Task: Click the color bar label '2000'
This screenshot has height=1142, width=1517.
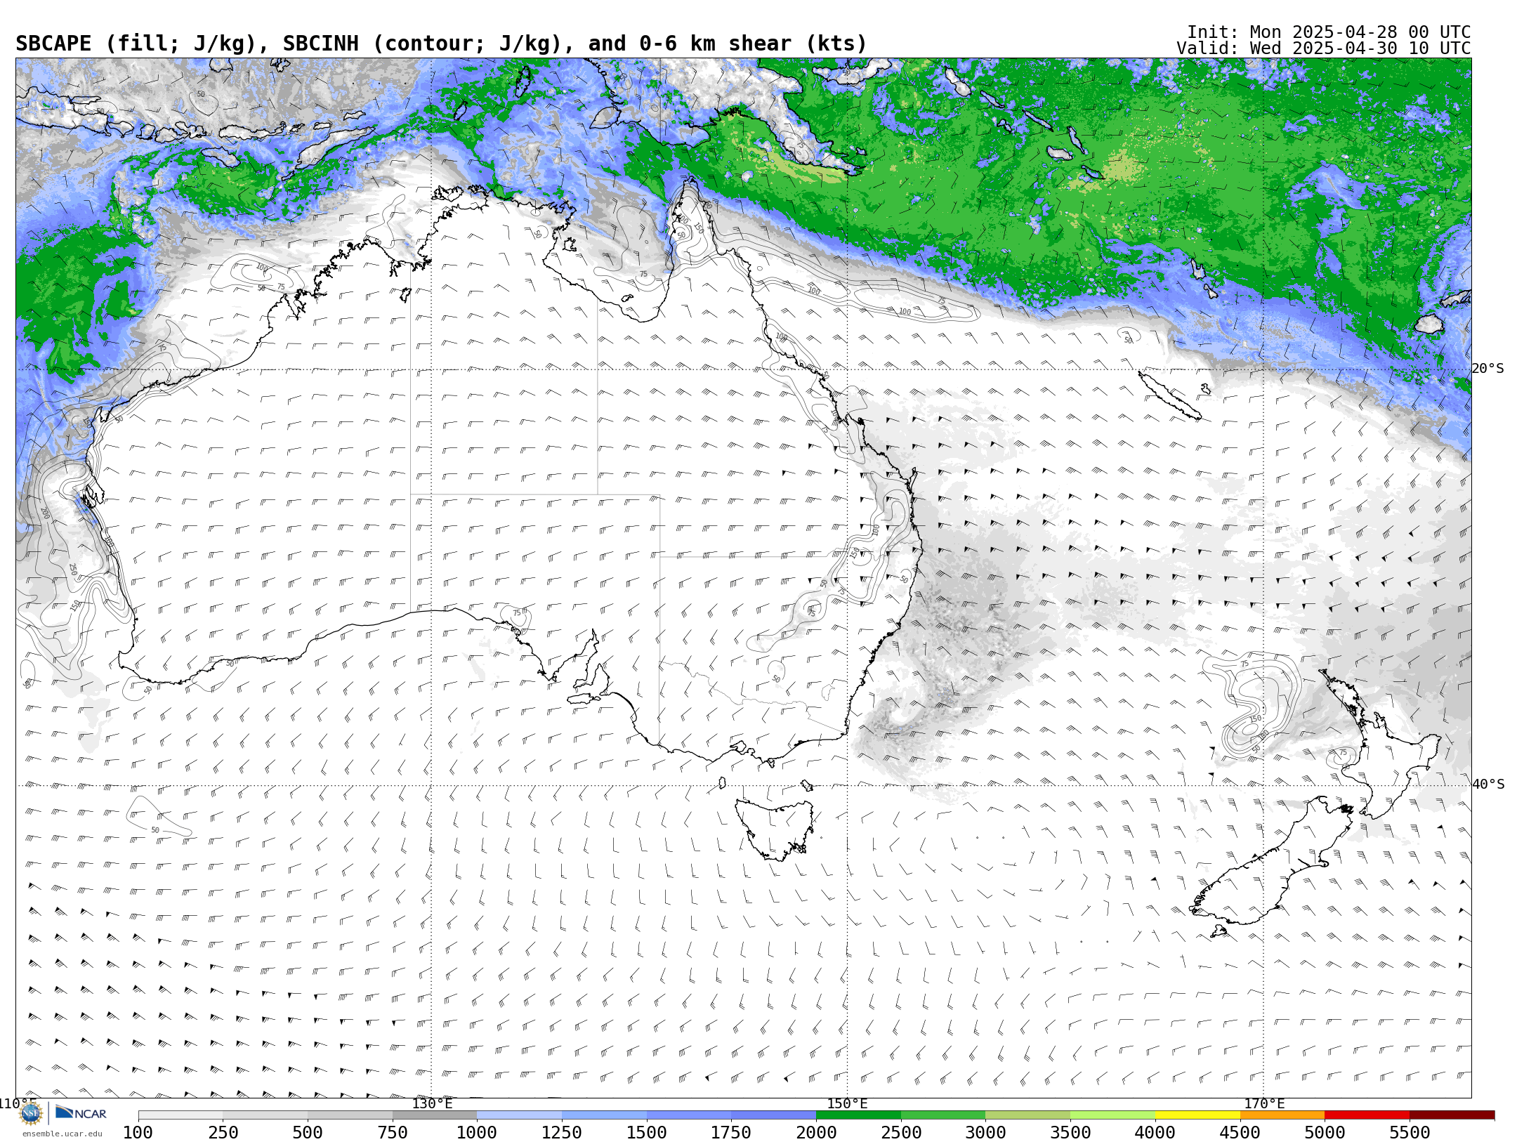Action: point(816,1133)
